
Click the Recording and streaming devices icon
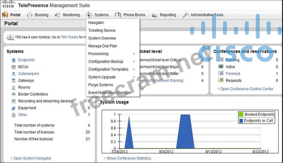13,101
